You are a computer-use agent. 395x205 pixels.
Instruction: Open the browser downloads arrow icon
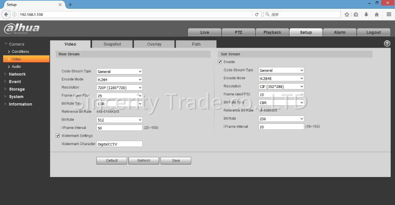tap(366, 15)
